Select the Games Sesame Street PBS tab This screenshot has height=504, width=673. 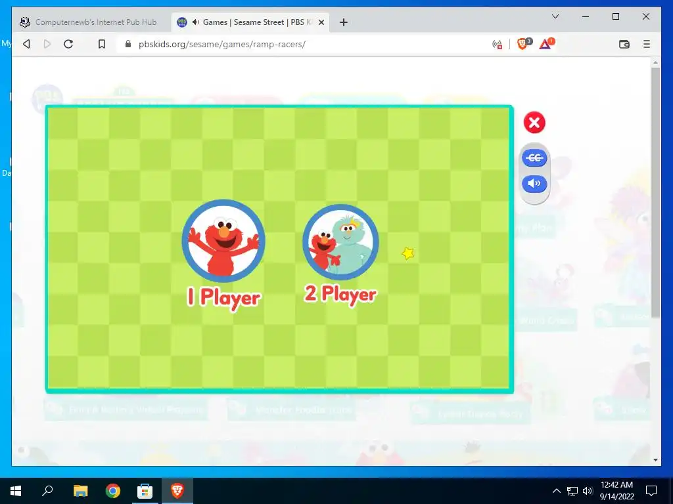[x=250, y=22]
